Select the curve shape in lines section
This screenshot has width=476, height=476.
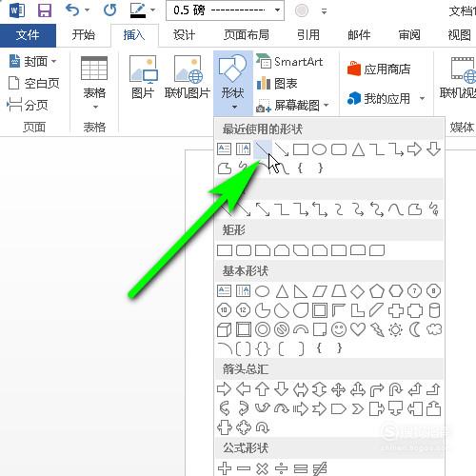click(x=396, y=209)
